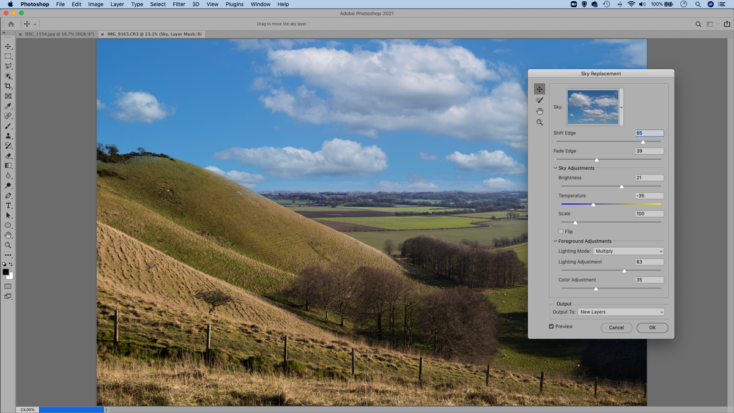Select the Move tool in the toolbar
Viewport: 734px width, 413px height.
[8, 45]
